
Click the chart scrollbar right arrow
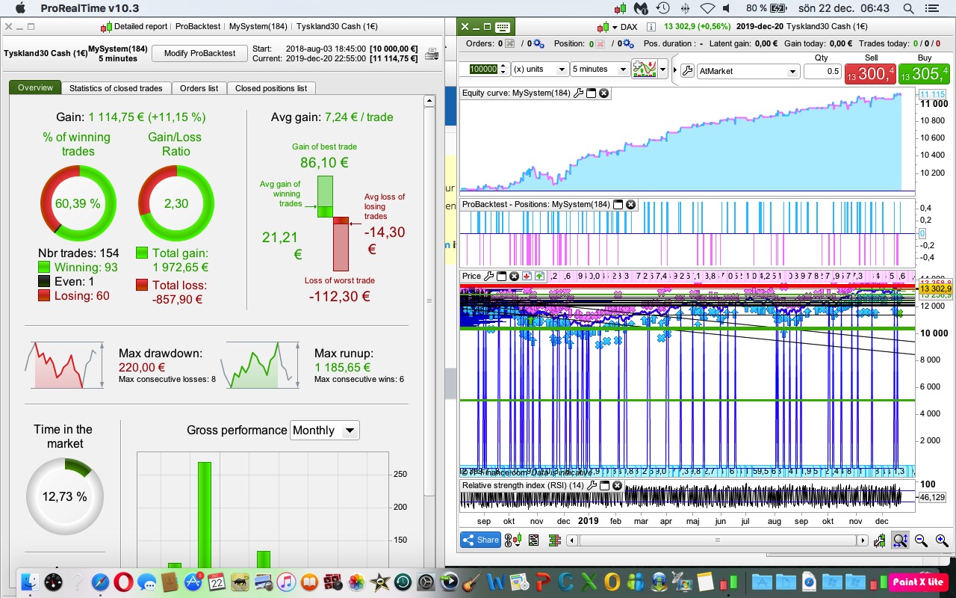click(x=863, y=540)
